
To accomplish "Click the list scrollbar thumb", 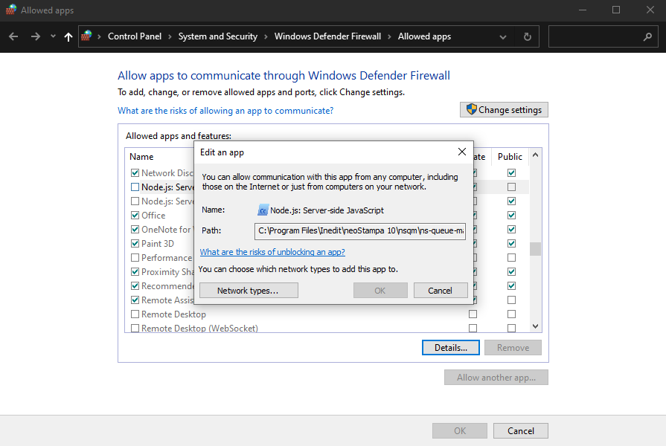I will (535, 249).
